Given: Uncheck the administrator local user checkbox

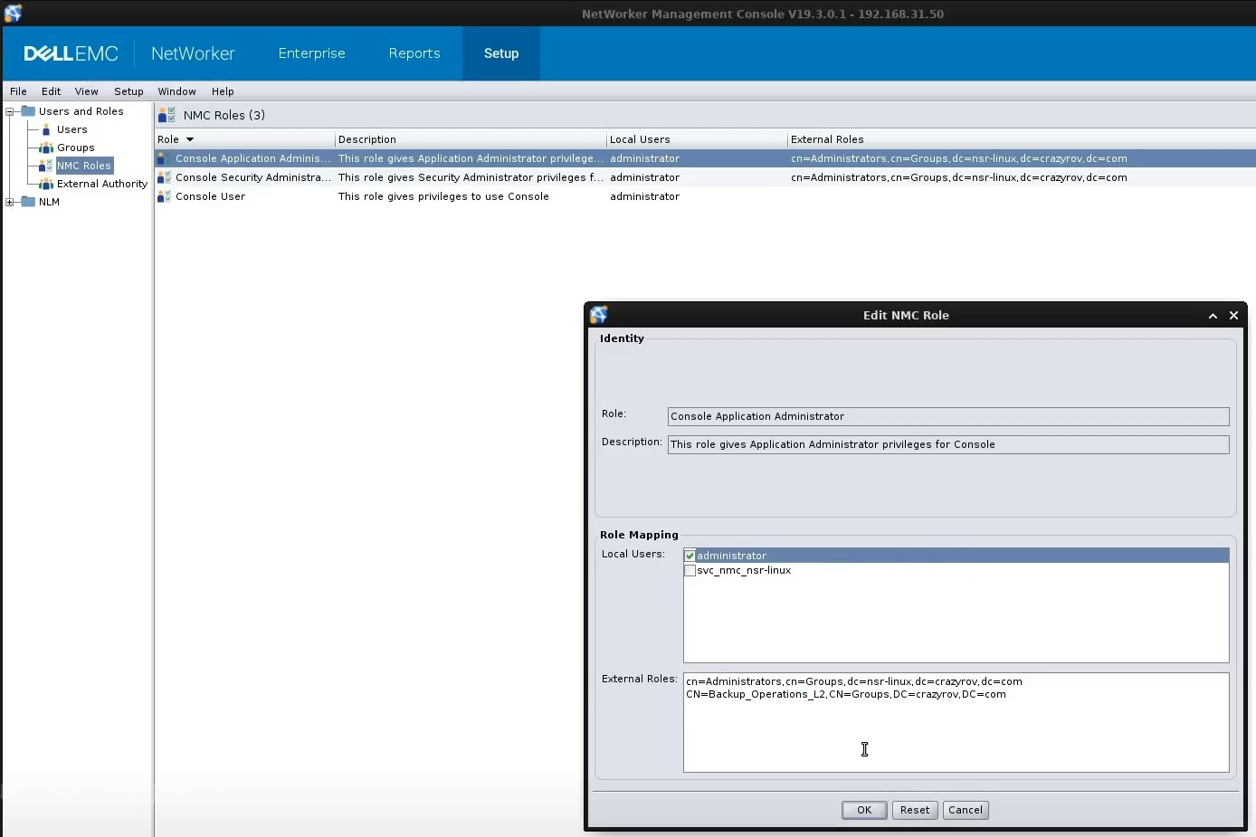Looking at the screenshot, I should pyautogui.click(x=690, y=556).
